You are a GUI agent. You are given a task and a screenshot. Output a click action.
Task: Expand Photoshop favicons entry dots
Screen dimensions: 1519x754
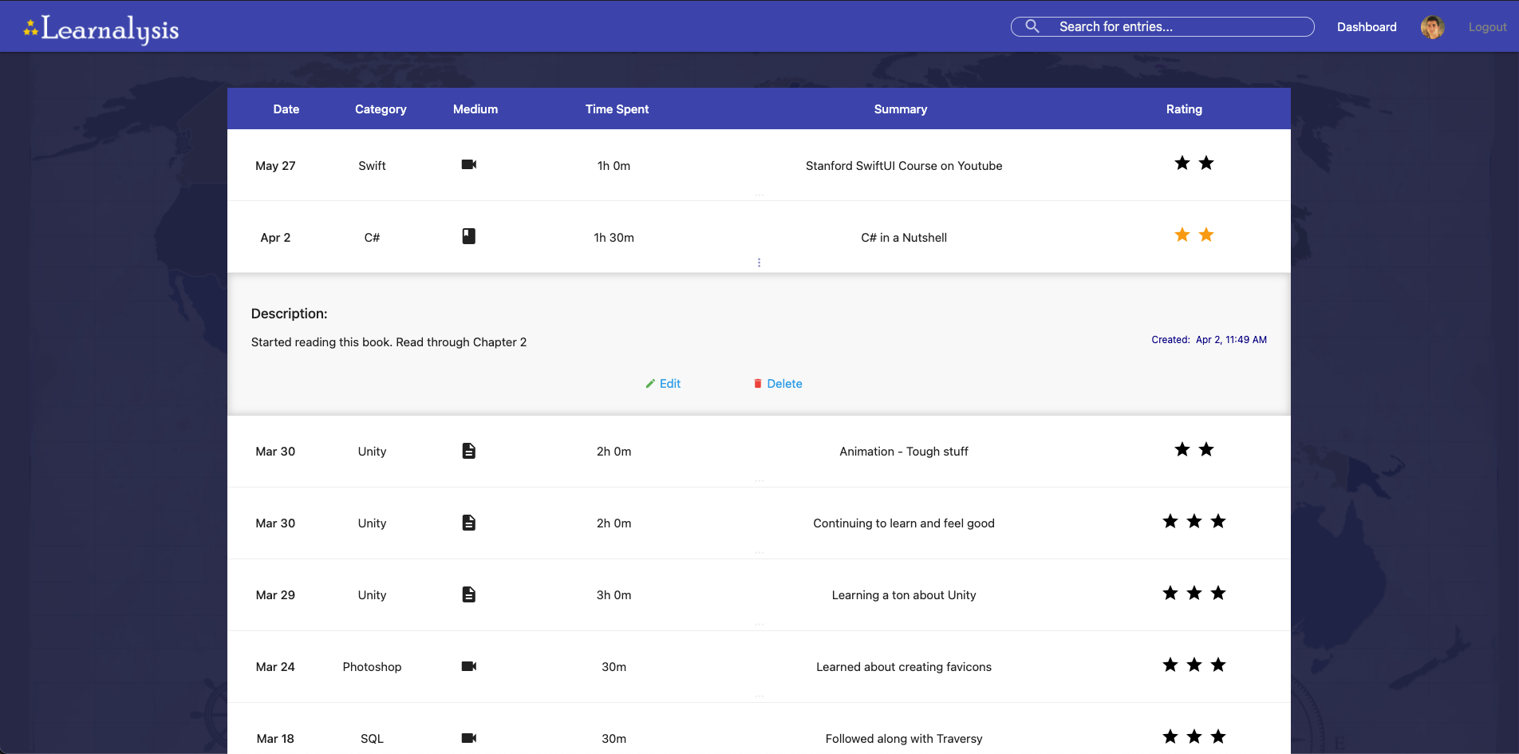pos(759,696)
